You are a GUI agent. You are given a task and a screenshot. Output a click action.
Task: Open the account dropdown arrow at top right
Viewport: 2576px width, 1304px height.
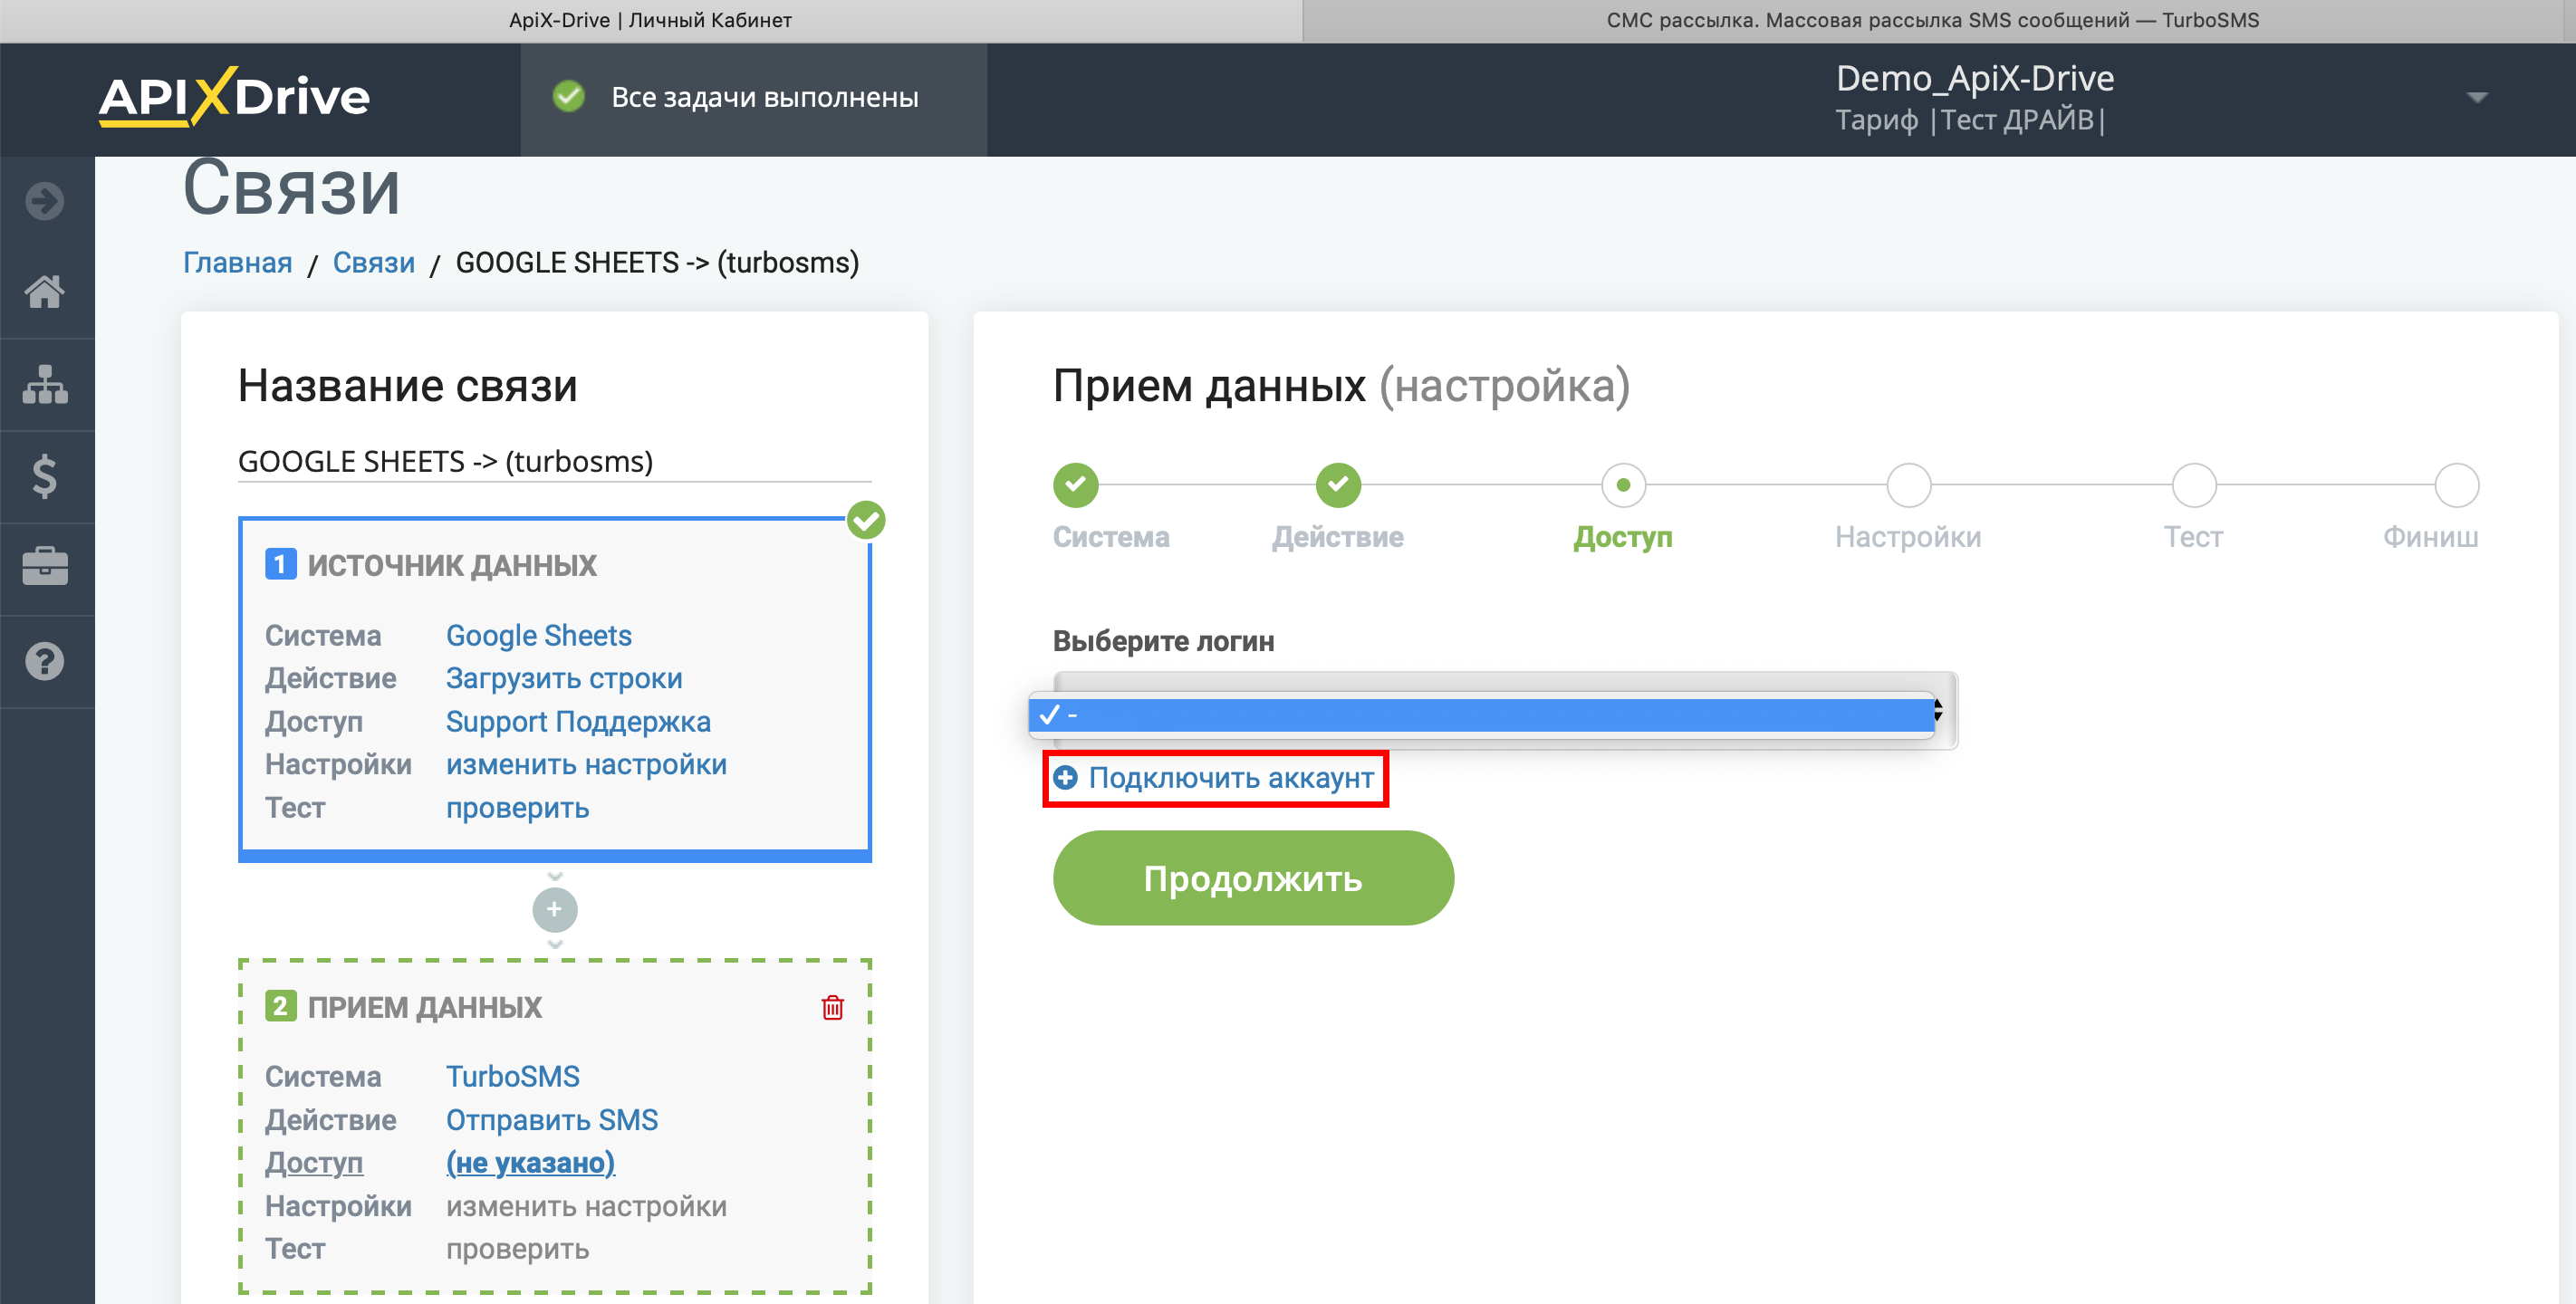pyautogui.click(x=2476, y=98)
